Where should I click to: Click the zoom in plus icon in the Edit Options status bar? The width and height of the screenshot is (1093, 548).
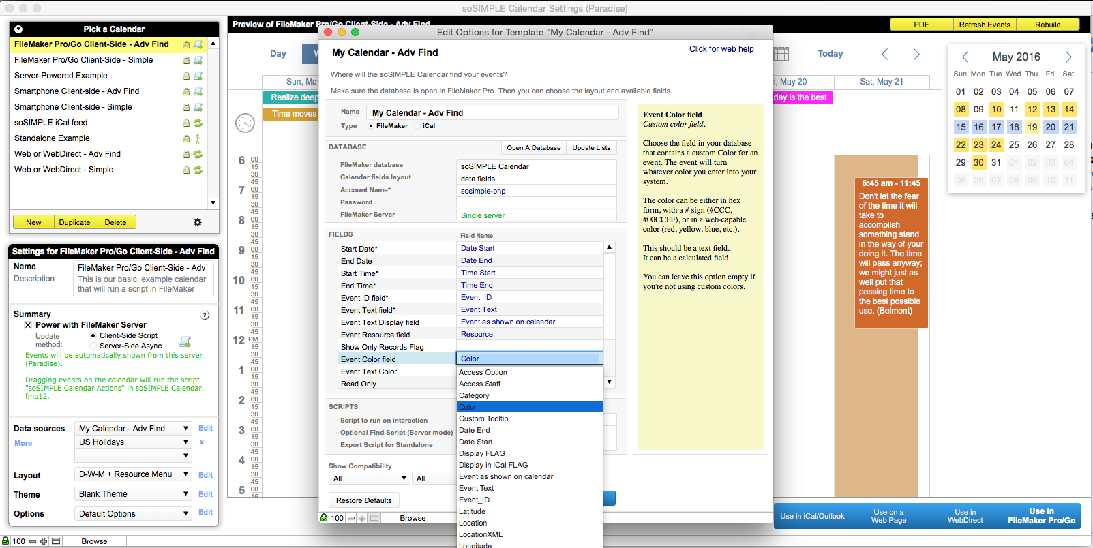point(362,518)
